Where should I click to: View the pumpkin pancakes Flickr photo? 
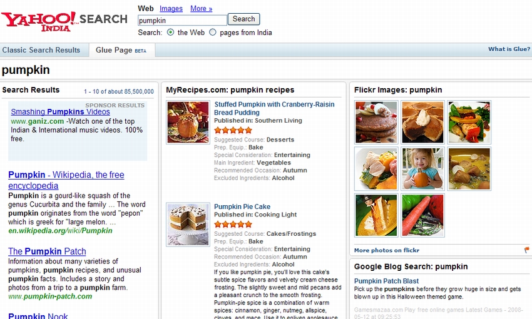[x=376, y=122]
